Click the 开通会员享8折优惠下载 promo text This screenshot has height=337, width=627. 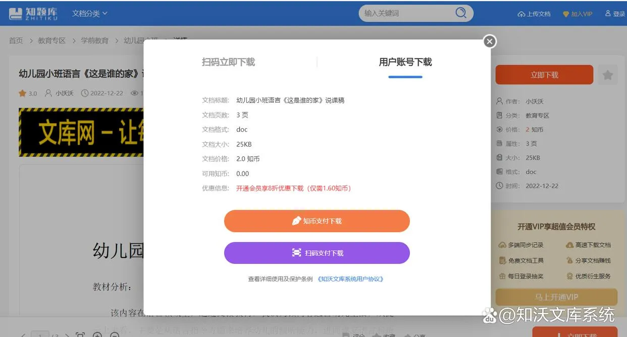coord(293,188)
